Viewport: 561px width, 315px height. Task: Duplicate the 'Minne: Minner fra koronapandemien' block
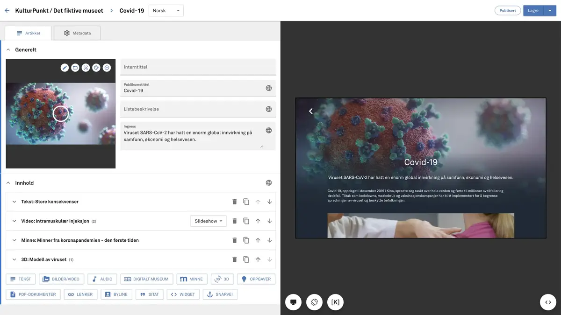tap(246, 240)
